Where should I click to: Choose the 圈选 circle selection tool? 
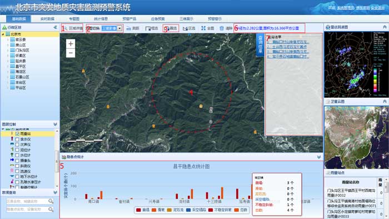click(171, 28)
